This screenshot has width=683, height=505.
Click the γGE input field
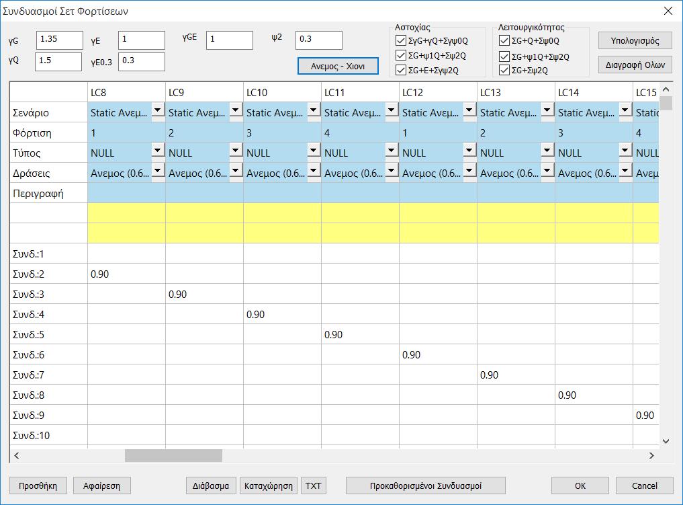point(230,40)
